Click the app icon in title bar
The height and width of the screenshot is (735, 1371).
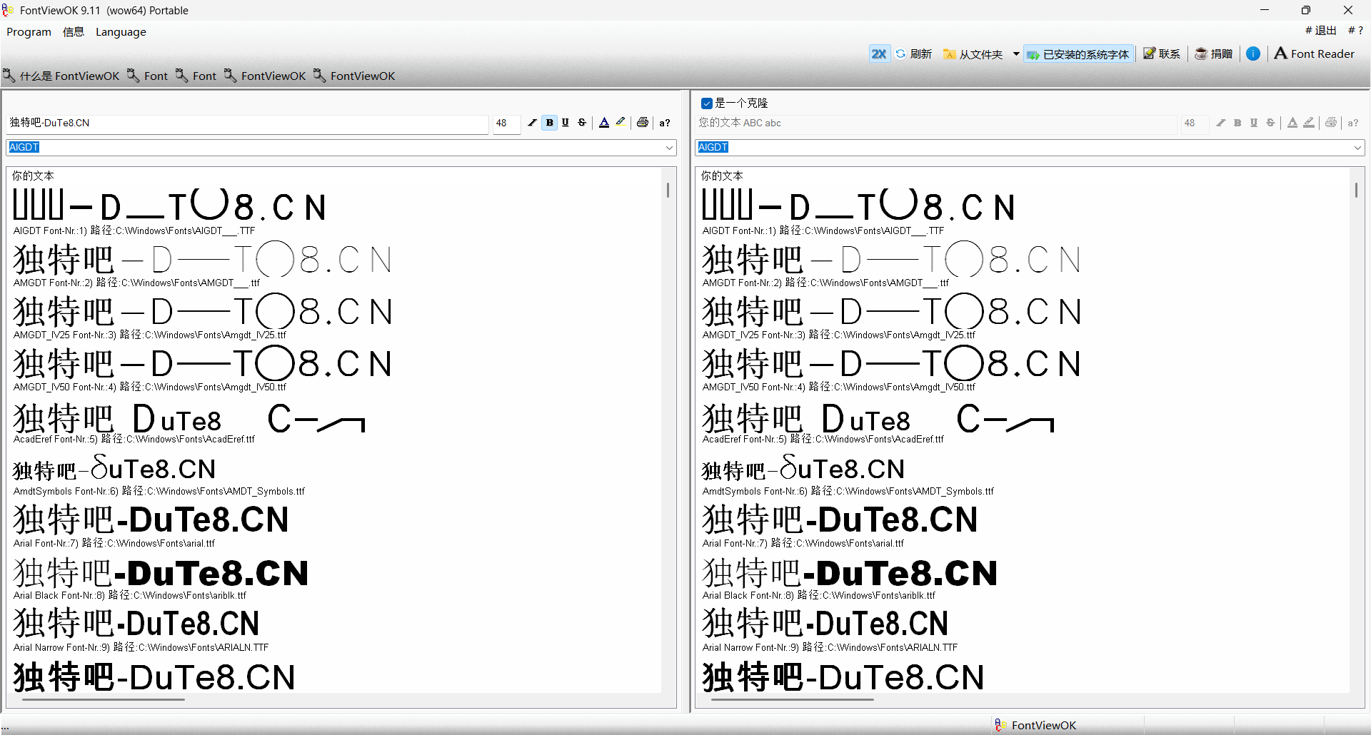pyautogui.click(x=9, y=10)
